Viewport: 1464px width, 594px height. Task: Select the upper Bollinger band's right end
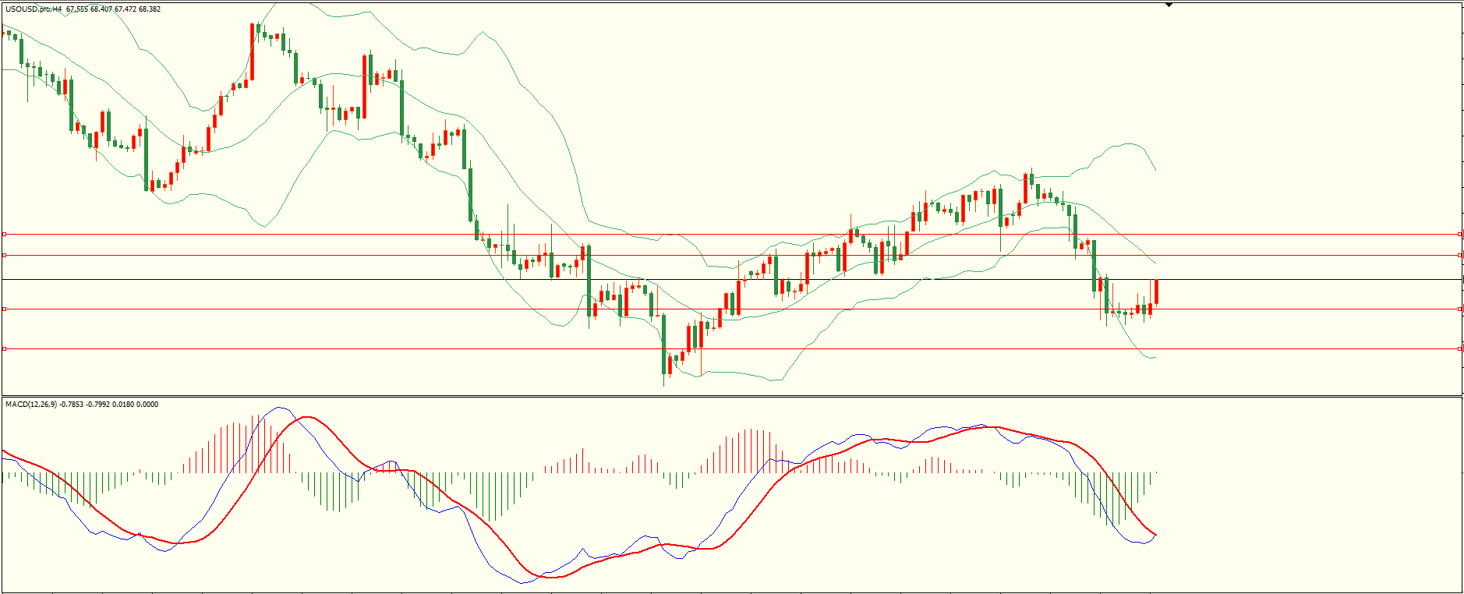(1155, 169)
